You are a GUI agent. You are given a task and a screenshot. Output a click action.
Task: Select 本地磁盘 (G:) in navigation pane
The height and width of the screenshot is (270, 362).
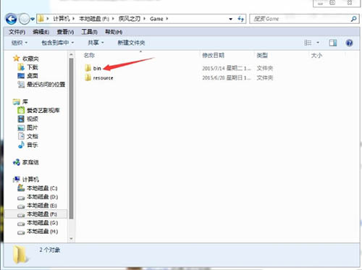pyautogui.click(x=38, y=223)
